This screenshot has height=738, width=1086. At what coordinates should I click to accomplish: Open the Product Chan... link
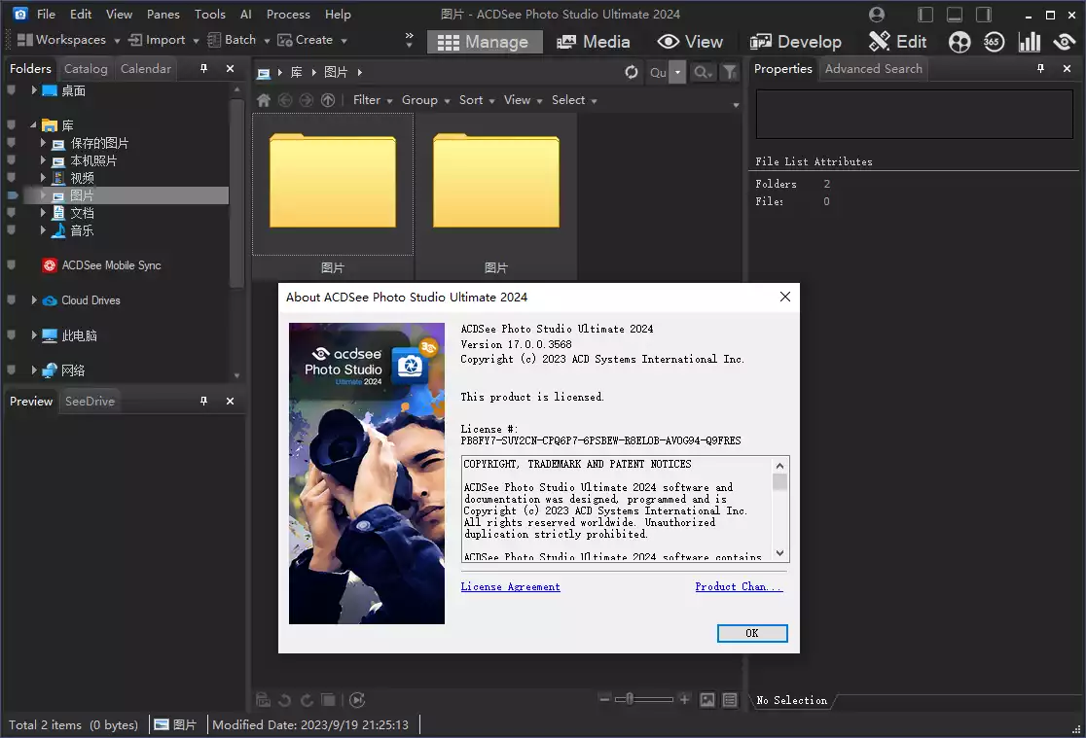(739, 586)
